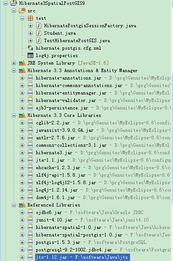Select the TestHibernatePostGIS.java label
173x261 pixels.
tap(77, 40)
